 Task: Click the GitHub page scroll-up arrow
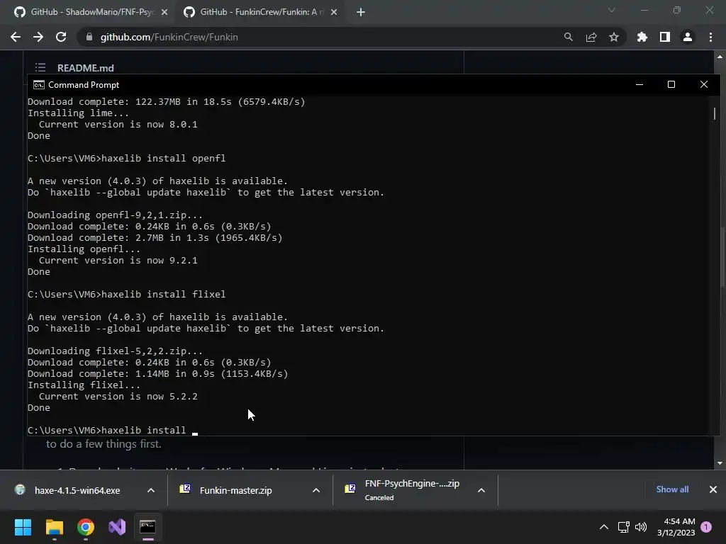[720, 57]
